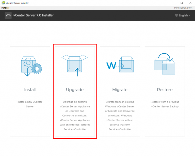
Task: Click the Upgrade open box icon
Action: pos(75,66)
